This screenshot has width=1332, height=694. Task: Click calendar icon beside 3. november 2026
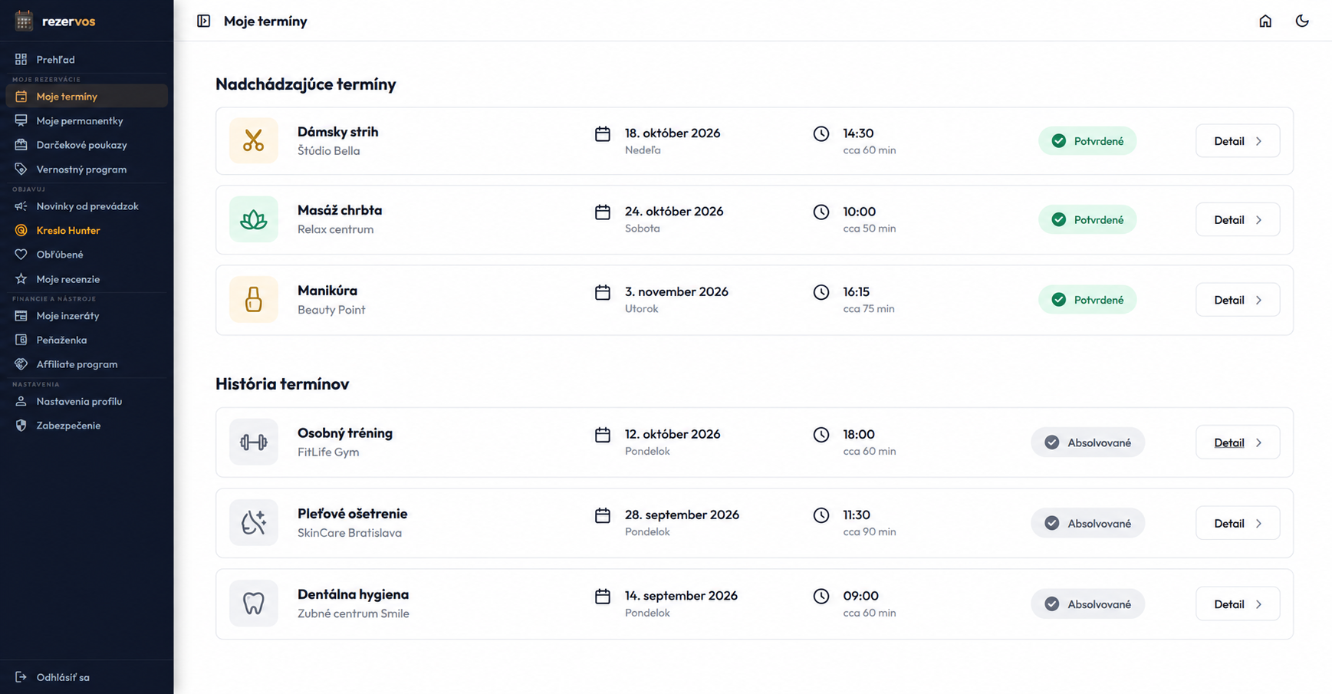click(x=603, y=292)
